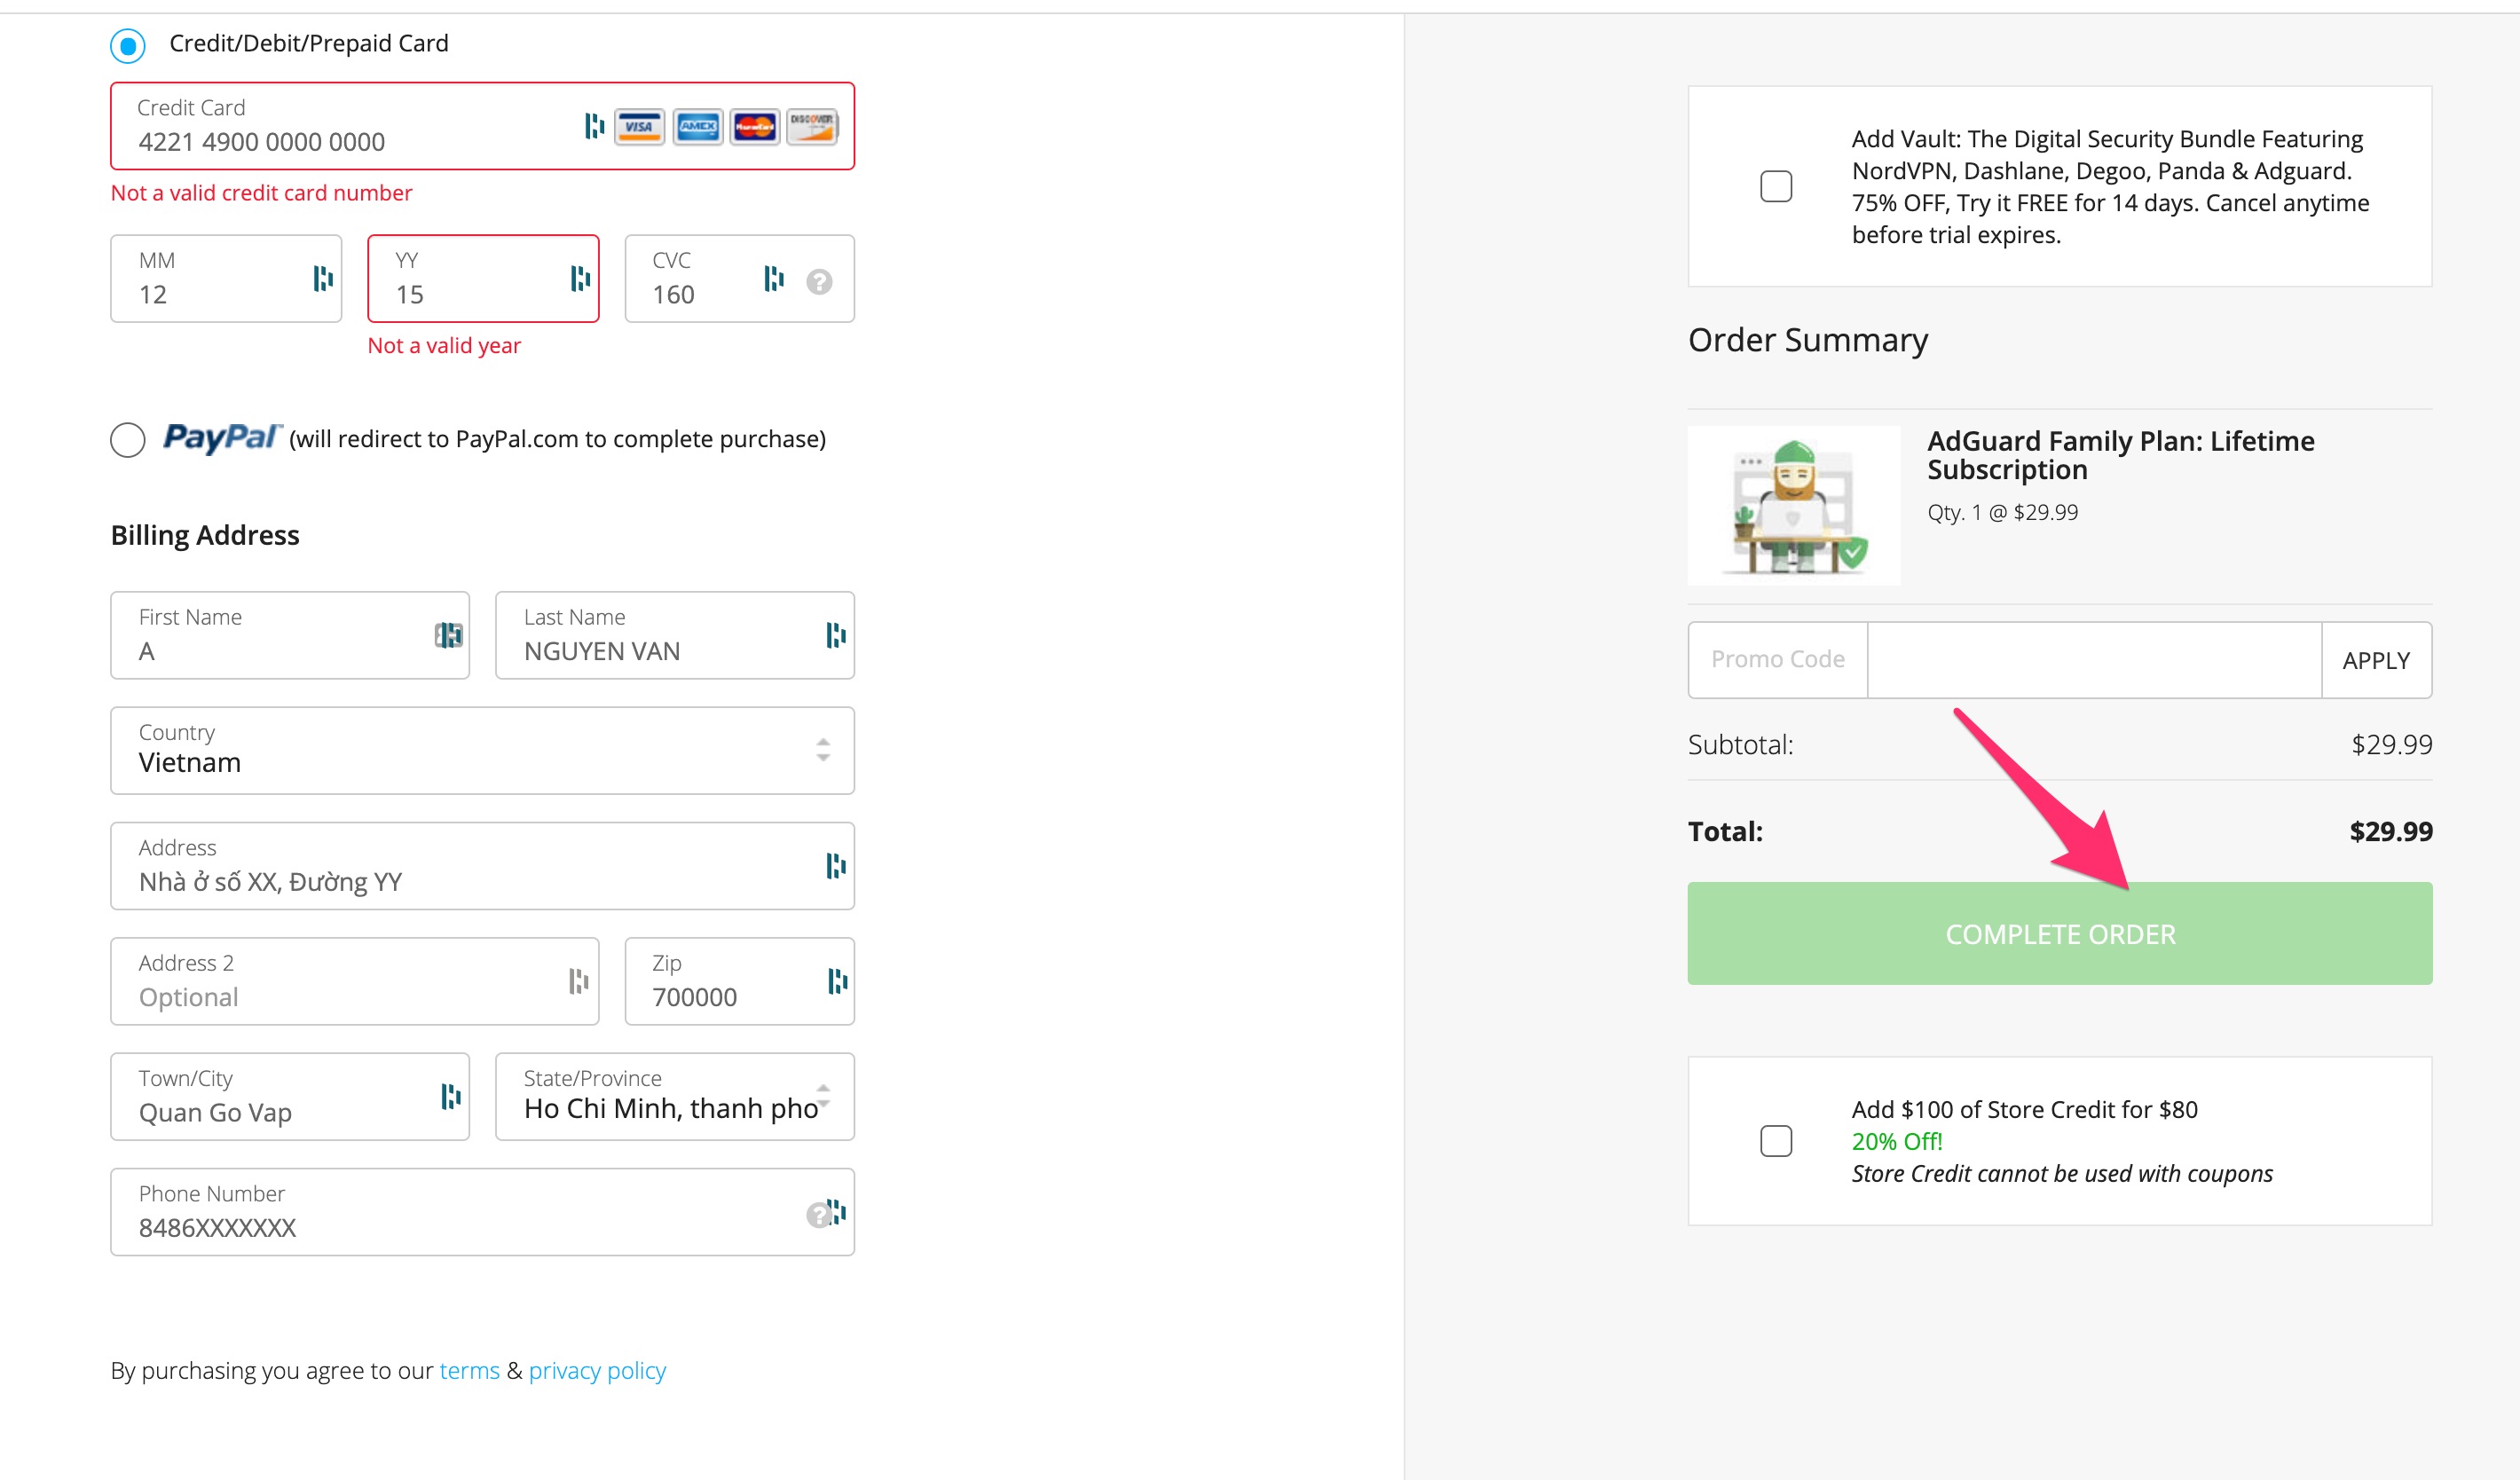Click the American Express card icon

click(x=697, y=127)
